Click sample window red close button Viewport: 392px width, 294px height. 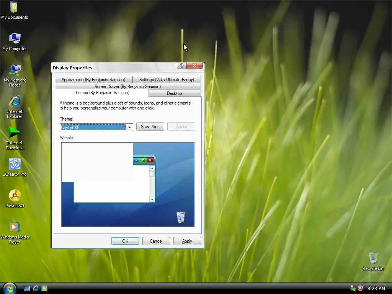click(x=150, y=160)
